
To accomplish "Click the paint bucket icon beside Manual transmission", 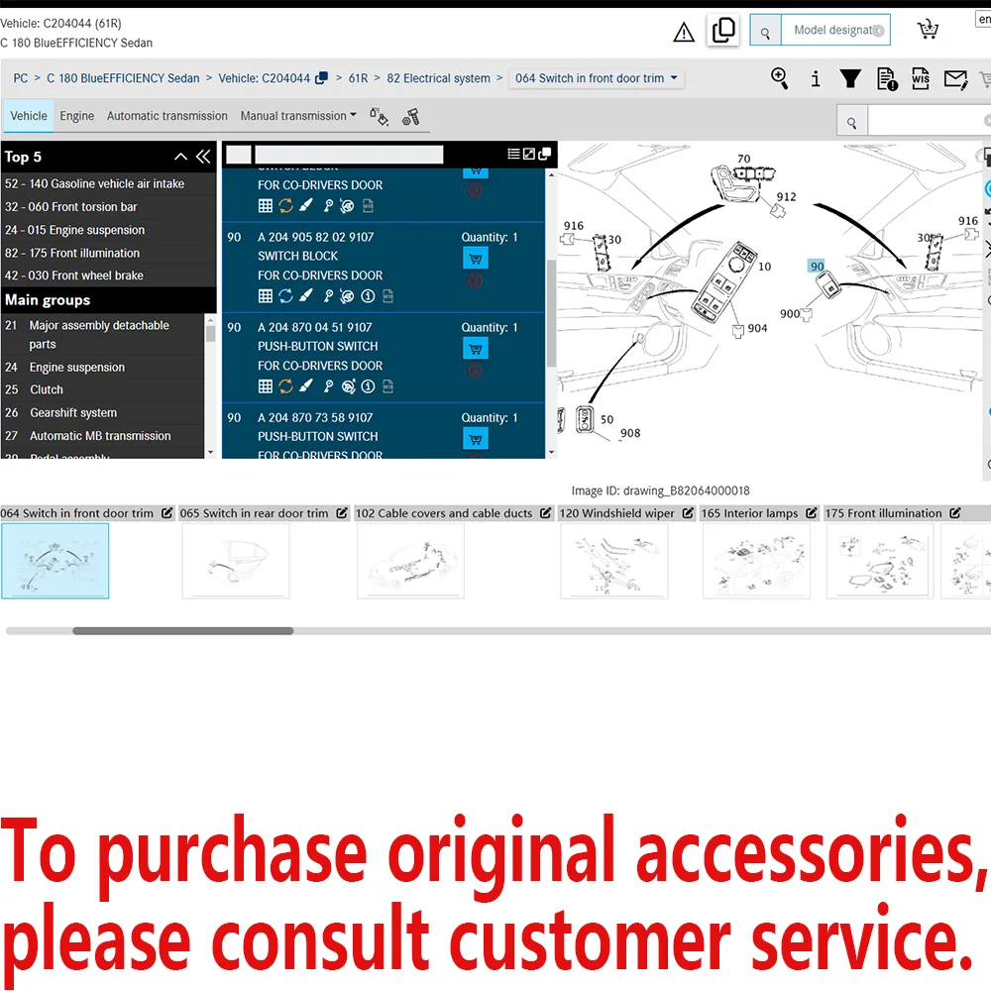I will click(379, 117).
